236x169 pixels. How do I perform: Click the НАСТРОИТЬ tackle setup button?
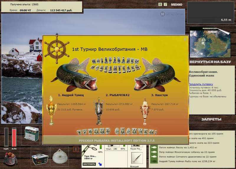click(x=89, y=164)
